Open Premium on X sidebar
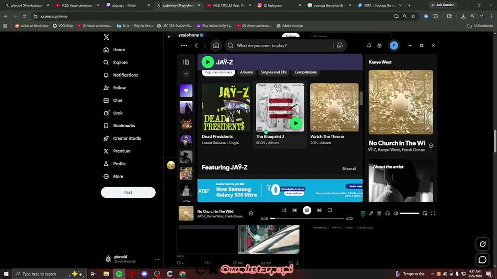 (117, 151)
